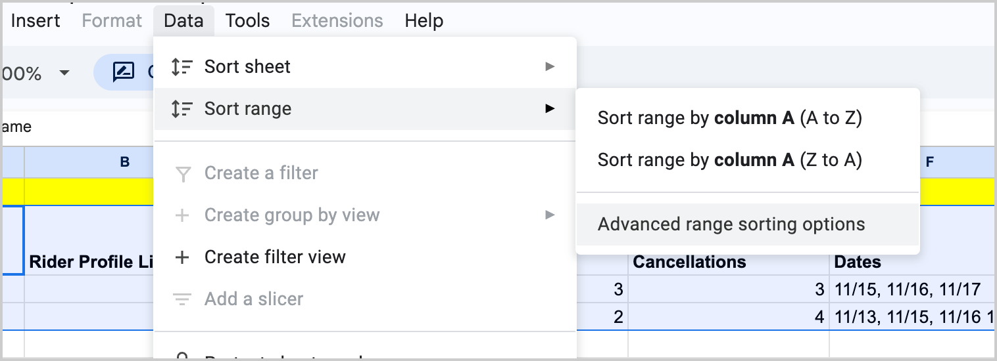997x361 pixels.
Task: Open the zoom percentage dropdown arrow
Action: pos(64,73)
